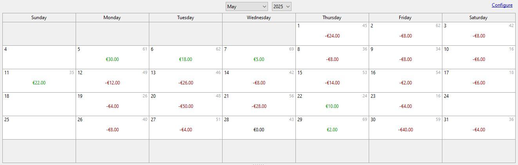Select the empty May 24 cell

click(479, 104)
